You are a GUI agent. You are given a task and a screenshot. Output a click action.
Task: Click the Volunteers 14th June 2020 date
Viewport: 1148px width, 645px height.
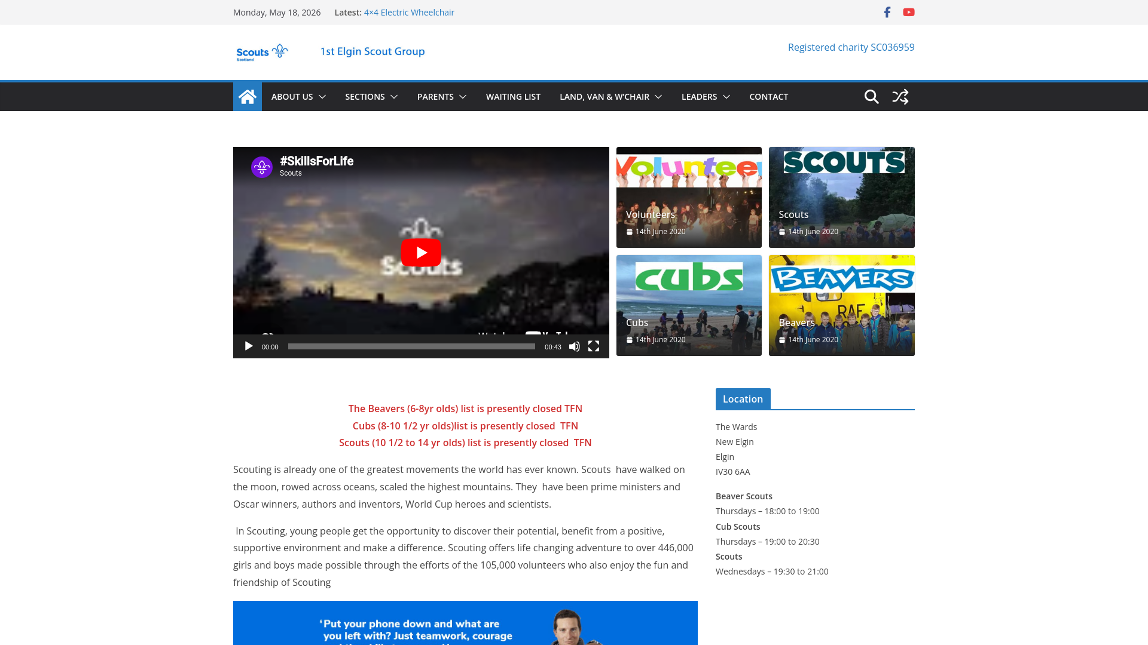(x=660, y=232)
